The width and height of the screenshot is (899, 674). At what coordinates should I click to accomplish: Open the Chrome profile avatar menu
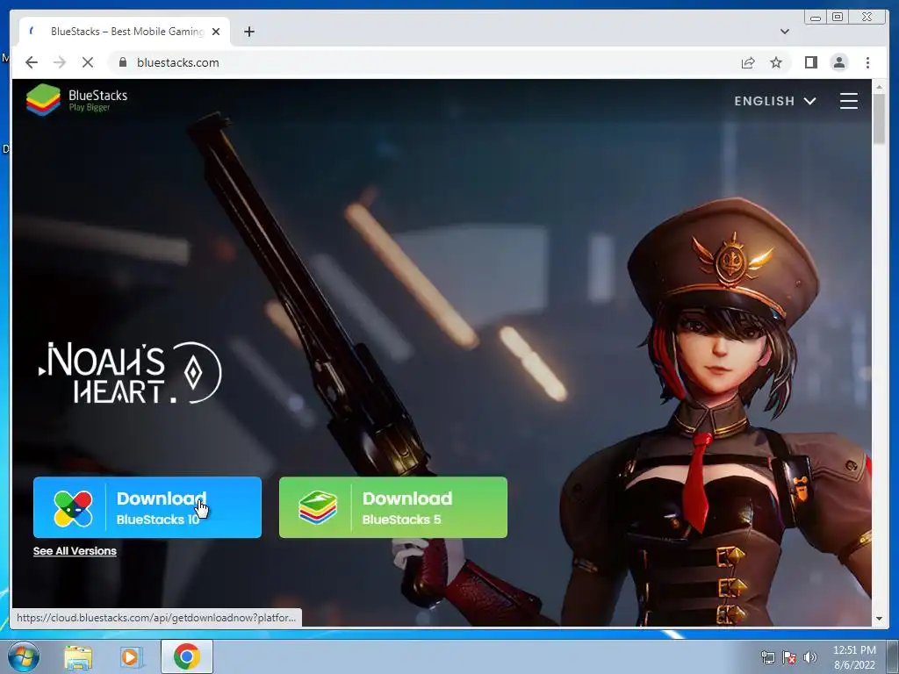tap(838, 62)
